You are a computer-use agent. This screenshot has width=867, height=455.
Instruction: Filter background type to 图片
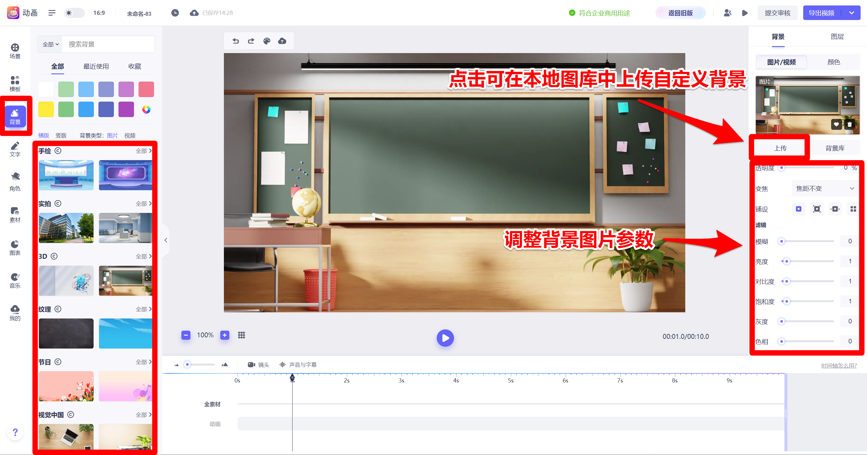pyautogui.click(x=112, y=135)
